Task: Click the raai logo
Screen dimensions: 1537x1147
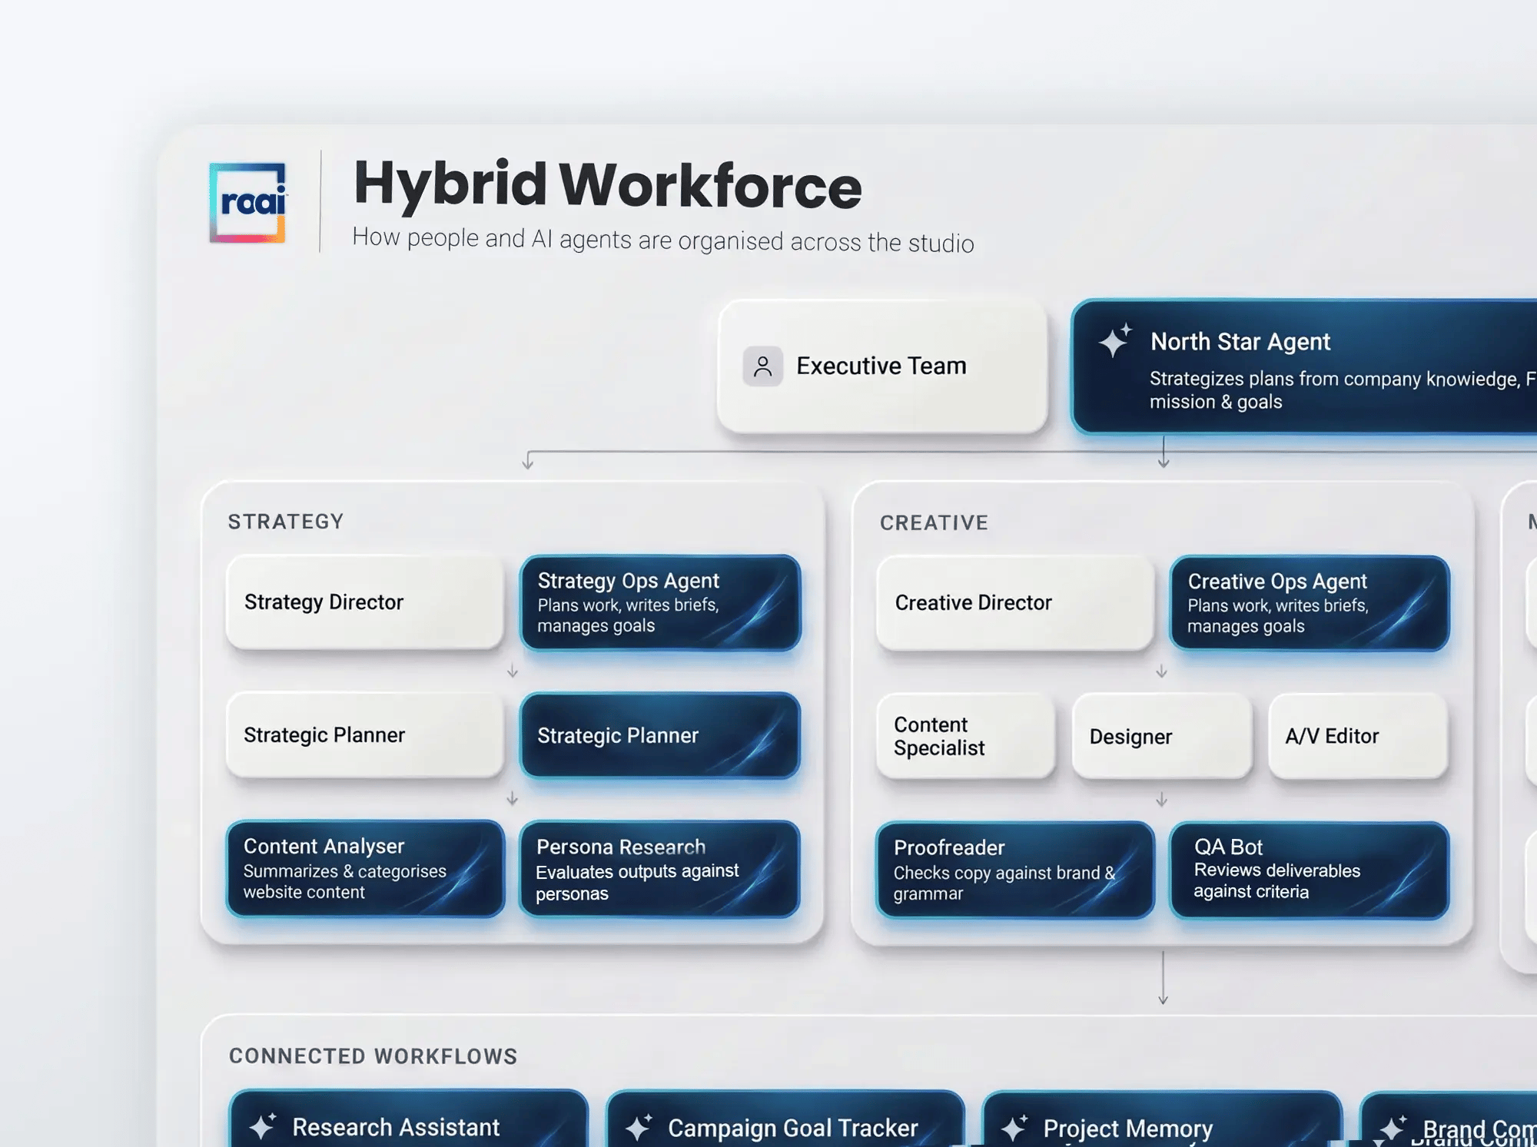Action: 248,203
